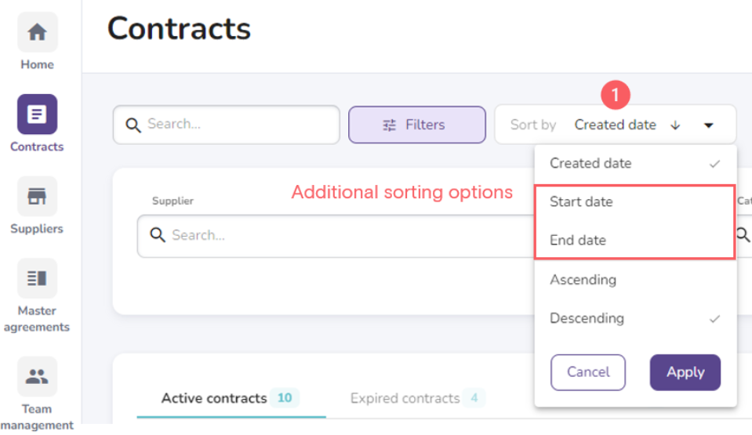Open the Filters button
Viewport: 752px width, 435px height.
[416, 125]
